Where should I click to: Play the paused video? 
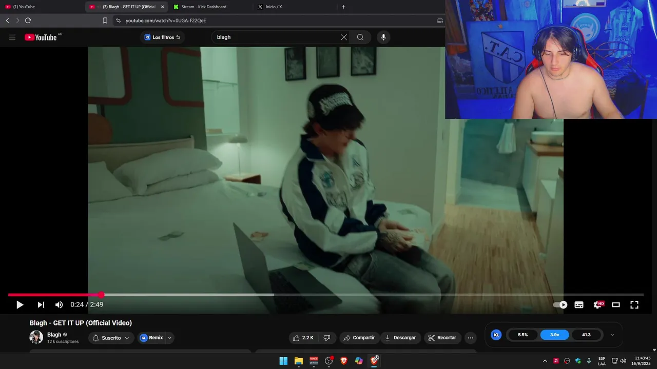[20, 304]
